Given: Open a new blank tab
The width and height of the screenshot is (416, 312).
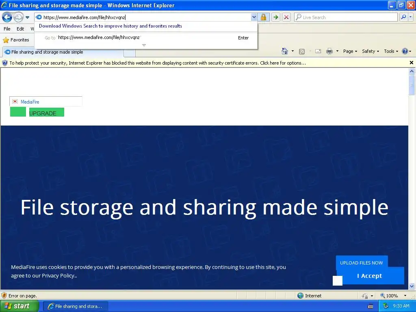Looking at the screenshot, I should click(x=130, y=53).
